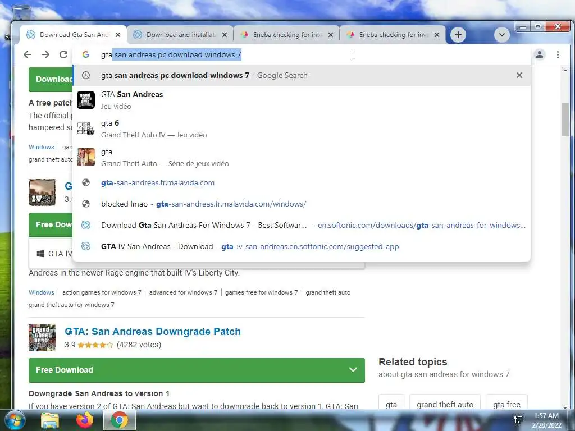Open the 'games free for windows 7' tag
Image resolution: width=575 pixels, height=431 pixels.
tap(262, 292)
